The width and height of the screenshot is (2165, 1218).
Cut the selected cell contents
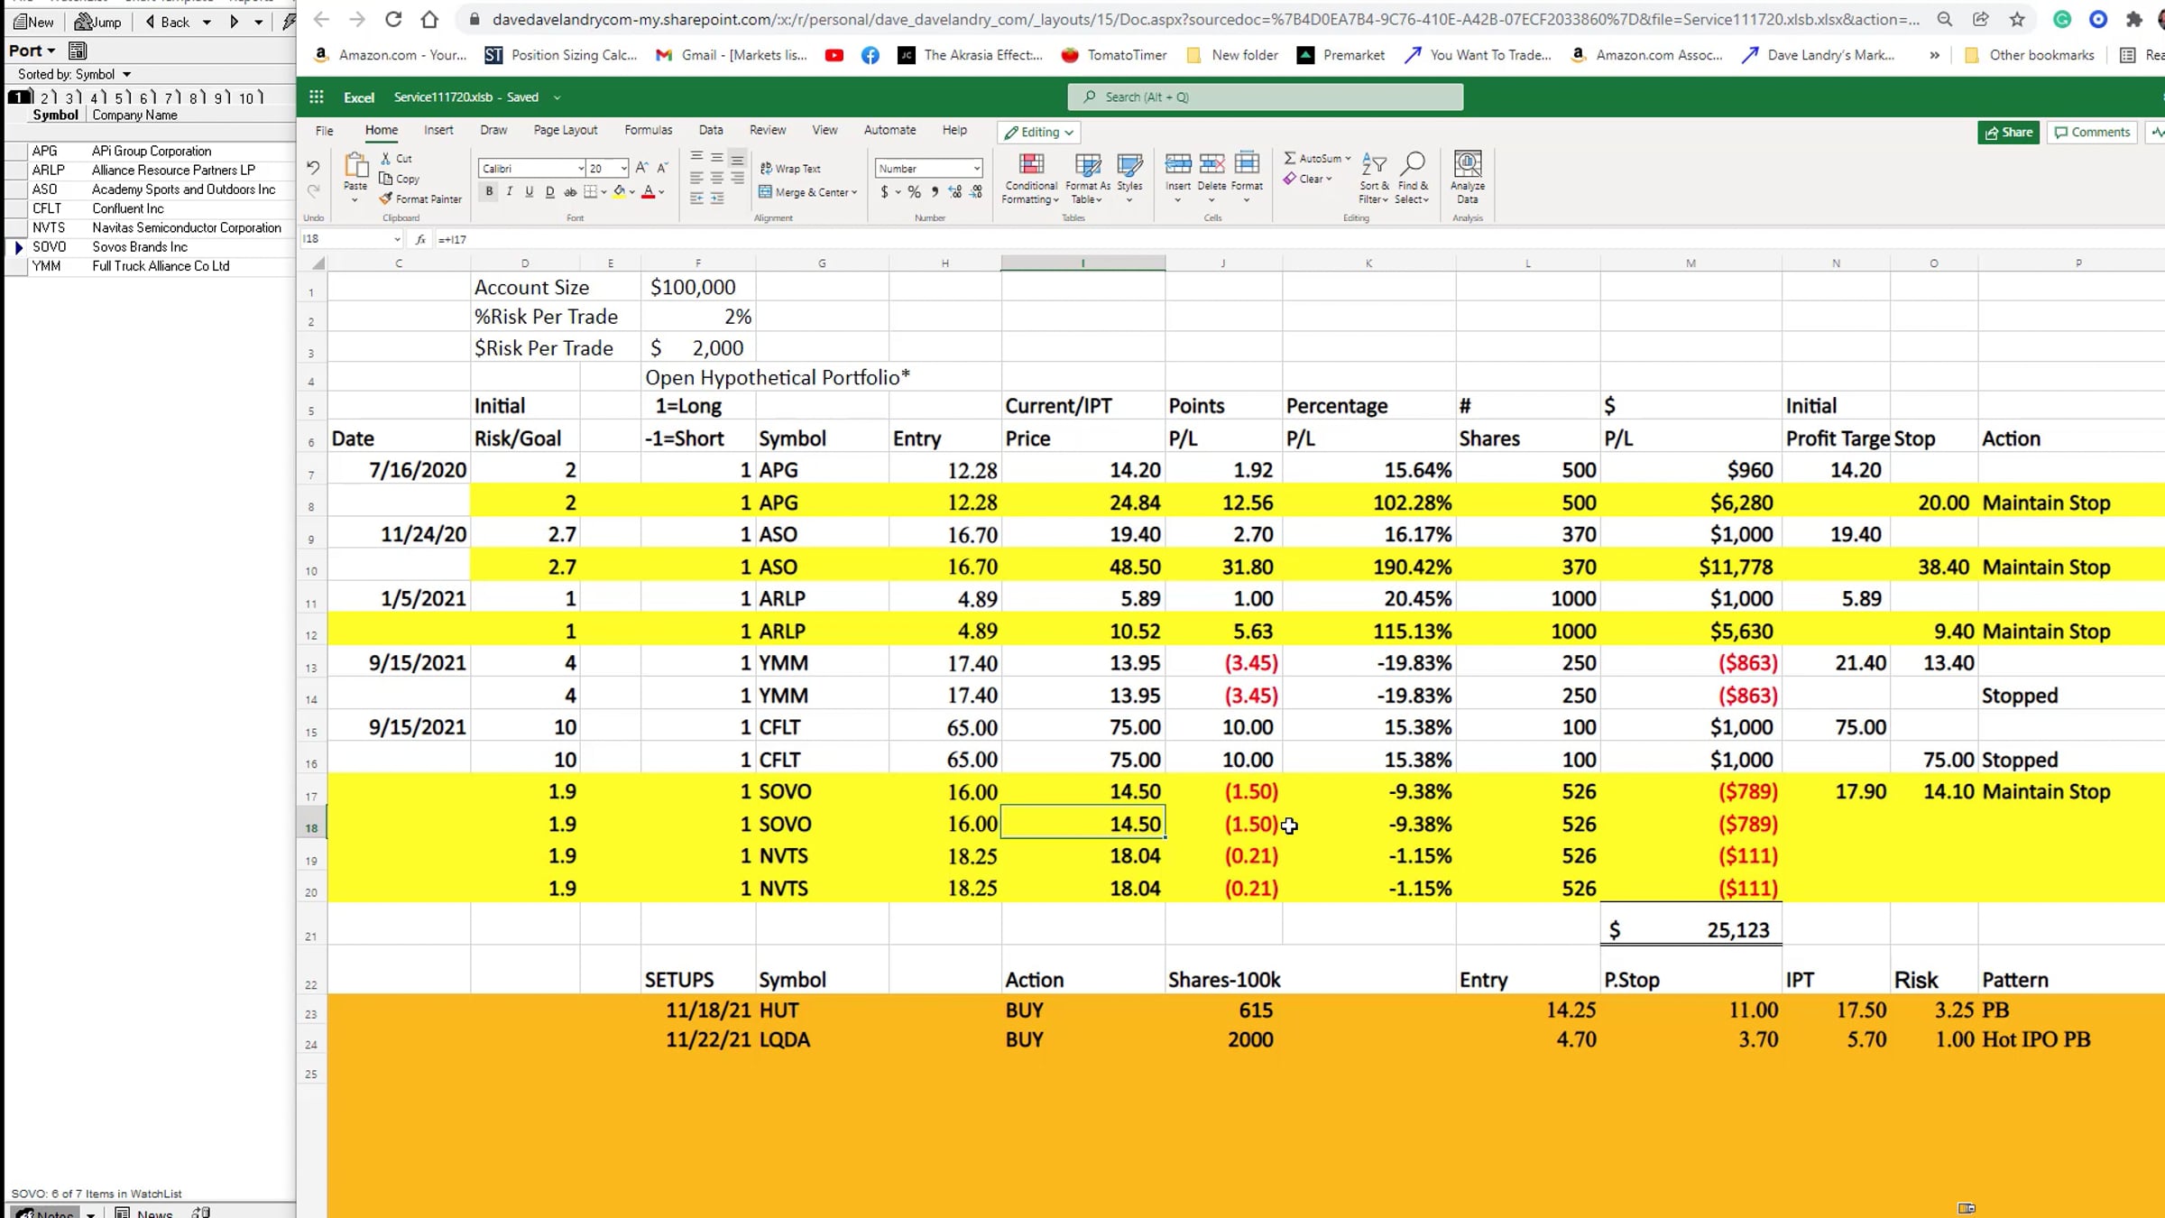point(396,158)
